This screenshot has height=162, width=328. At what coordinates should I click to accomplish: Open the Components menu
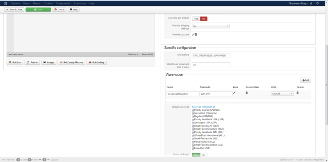(x=63, y=3)
